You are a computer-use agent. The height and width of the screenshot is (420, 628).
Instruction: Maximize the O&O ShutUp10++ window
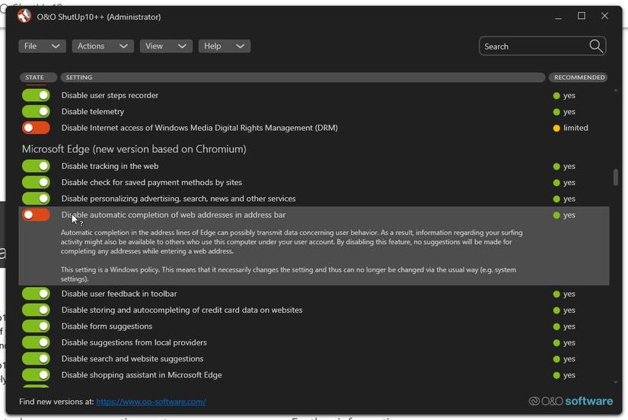pos(582,16)
